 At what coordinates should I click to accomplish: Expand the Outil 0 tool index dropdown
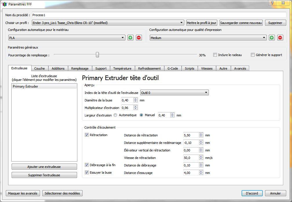click(x=174, y=92)
